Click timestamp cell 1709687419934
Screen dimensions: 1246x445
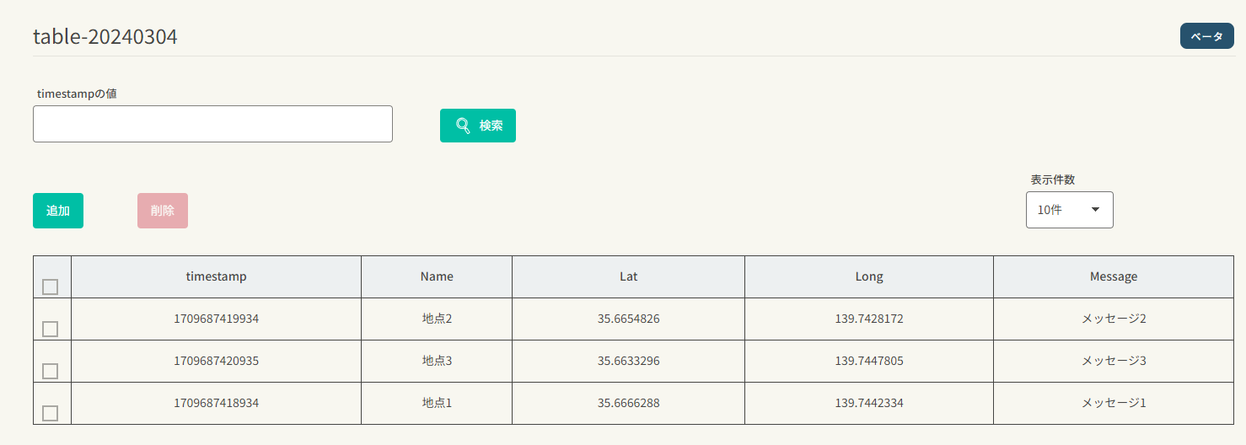click(216, 319)
